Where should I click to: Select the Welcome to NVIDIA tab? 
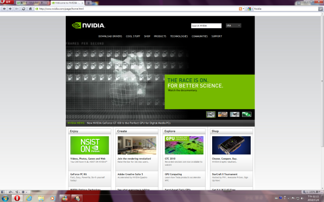[x=66, y=3]
